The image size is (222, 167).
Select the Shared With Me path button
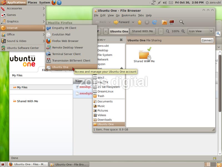point(142,31)
